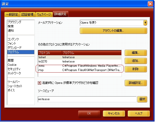
Task: Click the write.exe source viewer field
Action: 87,99
